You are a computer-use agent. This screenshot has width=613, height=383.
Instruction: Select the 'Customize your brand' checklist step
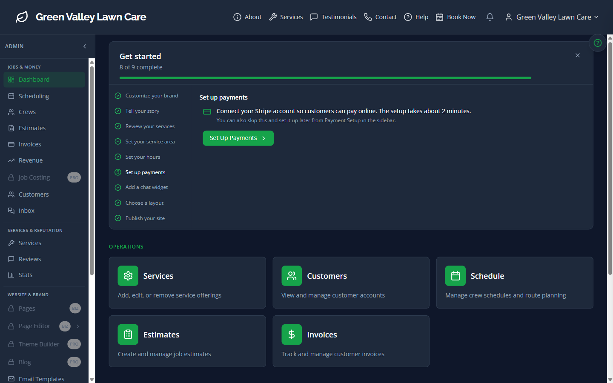point(151,96)
